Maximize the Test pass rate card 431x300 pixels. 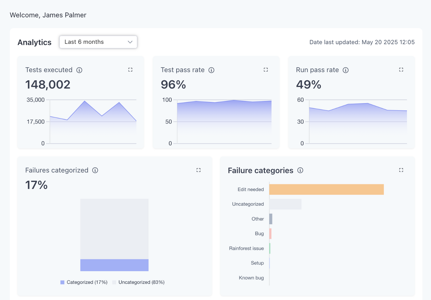point(266,70)
